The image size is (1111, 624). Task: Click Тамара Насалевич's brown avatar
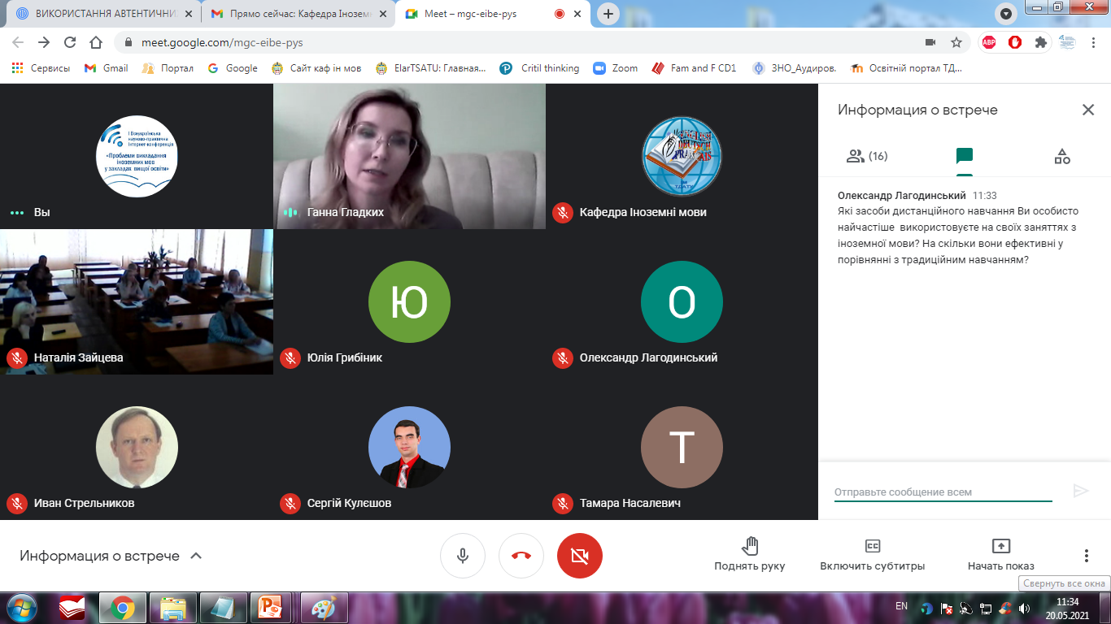coord(682,447)
